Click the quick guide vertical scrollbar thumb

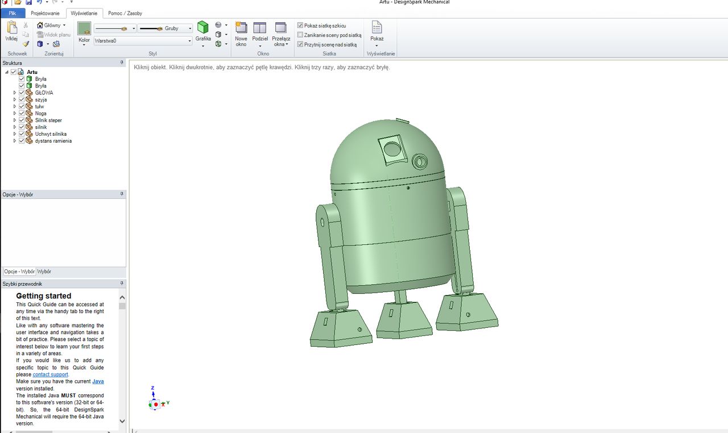[122, 306]
